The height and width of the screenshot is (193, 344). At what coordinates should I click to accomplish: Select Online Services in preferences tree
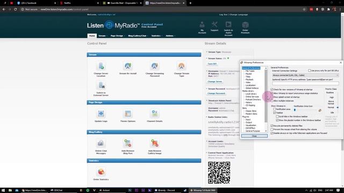tap(252, 96)
